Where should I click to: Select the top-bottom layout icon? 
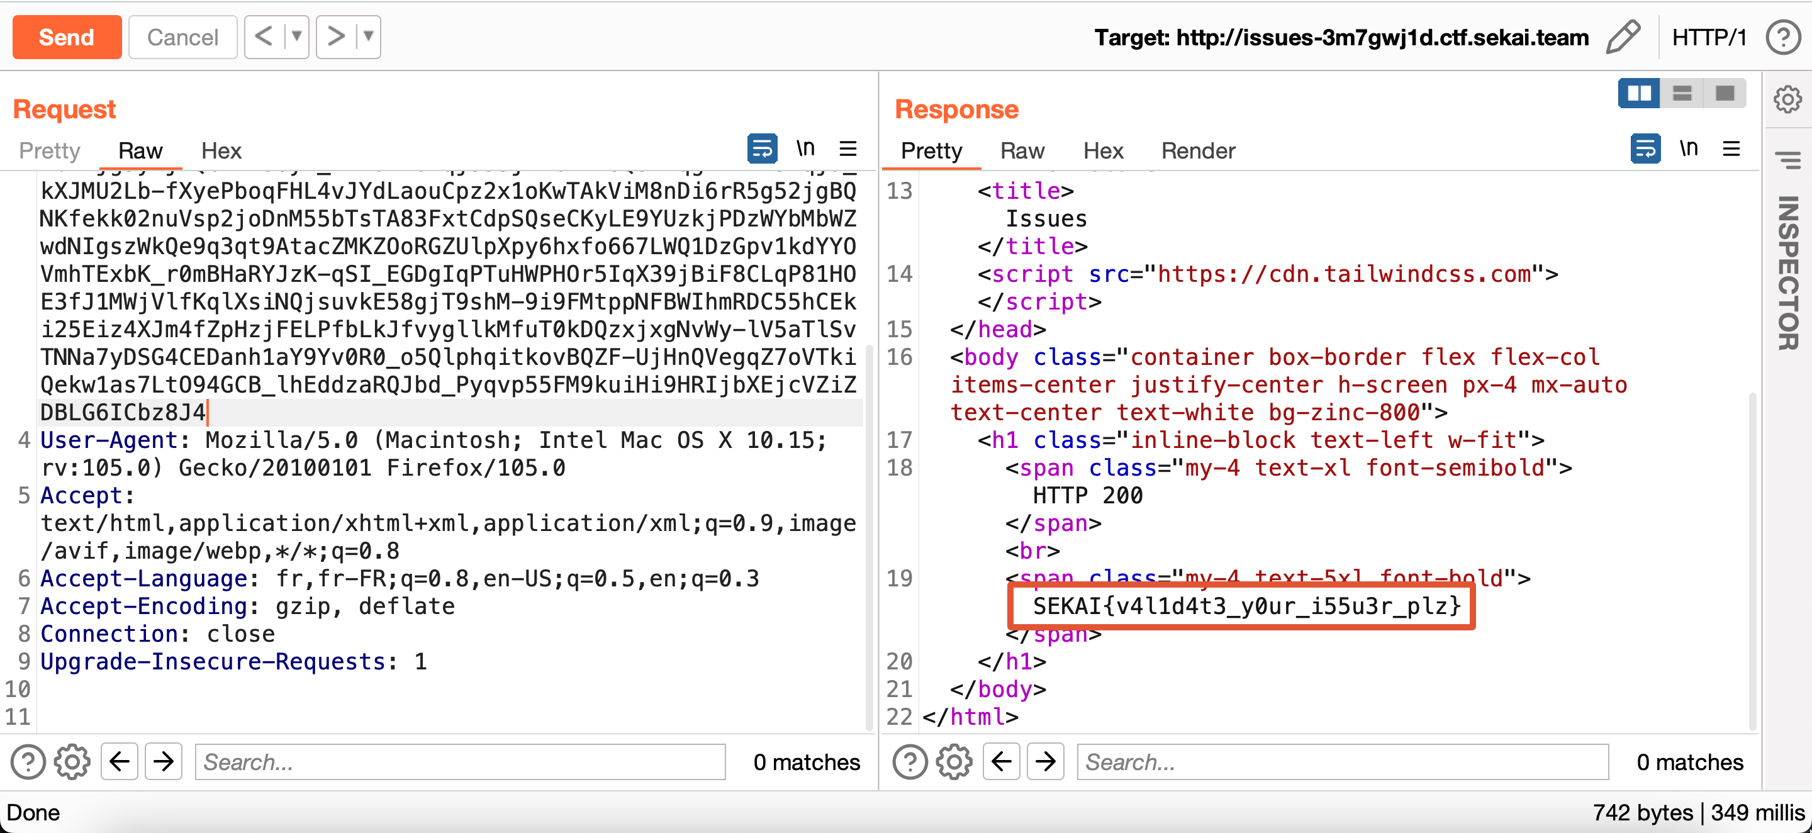tap(1682, 93)
